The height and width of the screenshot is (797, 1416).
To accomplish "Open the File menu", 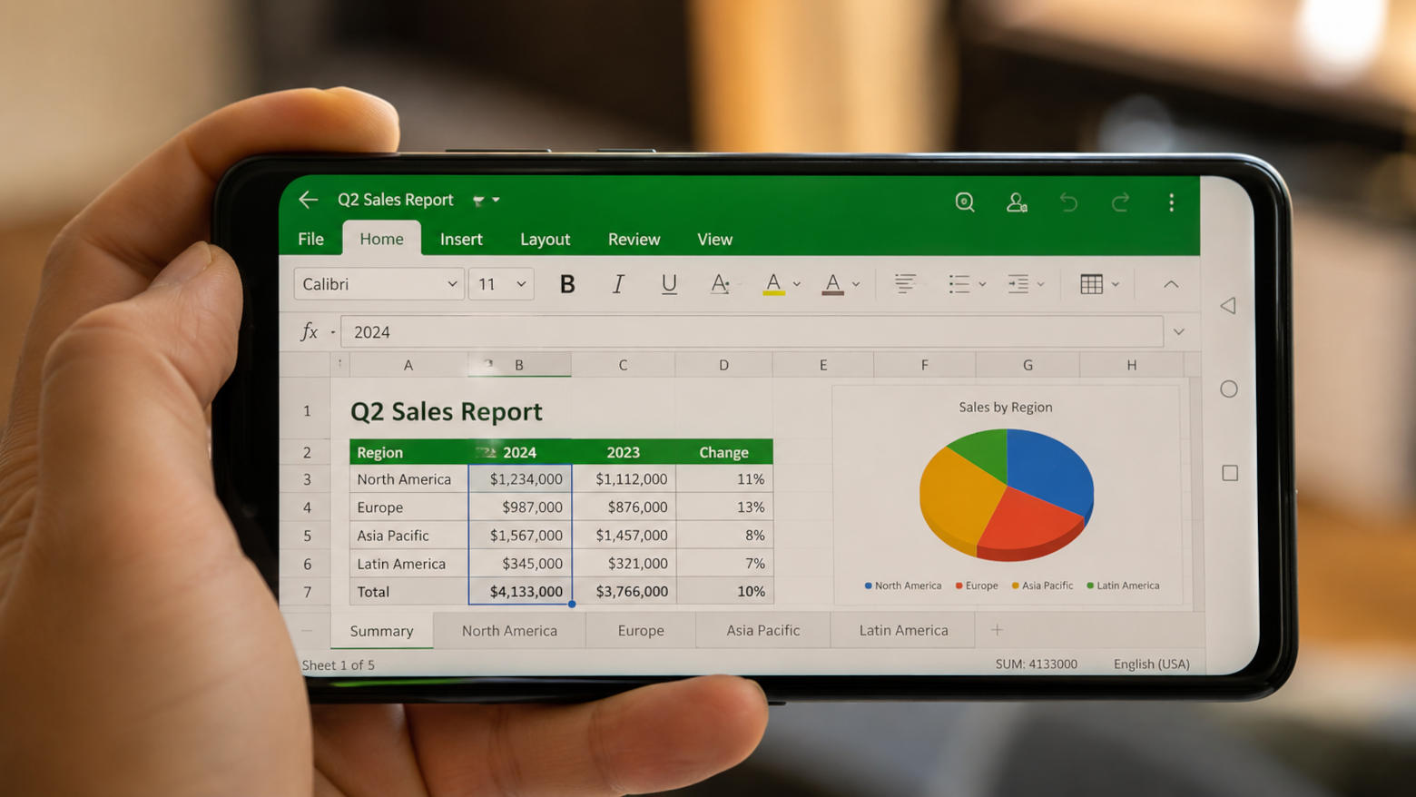I will [x=310, y=239].
